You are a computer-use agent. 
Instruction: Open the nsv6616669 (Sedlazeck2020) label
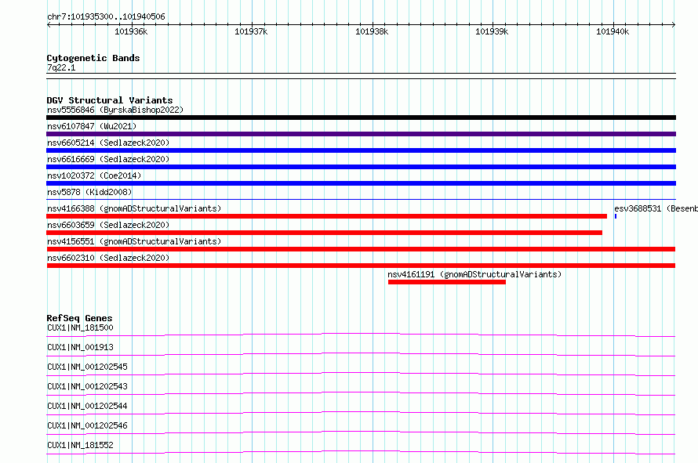click(108, 159)
